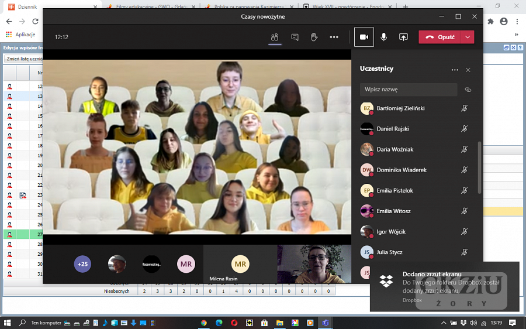526x329 pixels.
Task: Raise hand in the meeting
Action: tap(314, 37)
